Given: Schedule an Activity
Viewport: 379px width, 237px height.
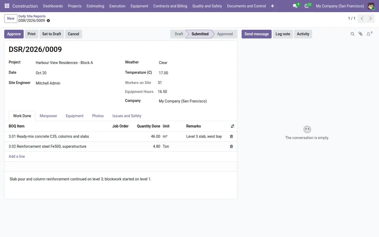Looking at the screenshot, I should pyautogui.click(x=303, y=34).
